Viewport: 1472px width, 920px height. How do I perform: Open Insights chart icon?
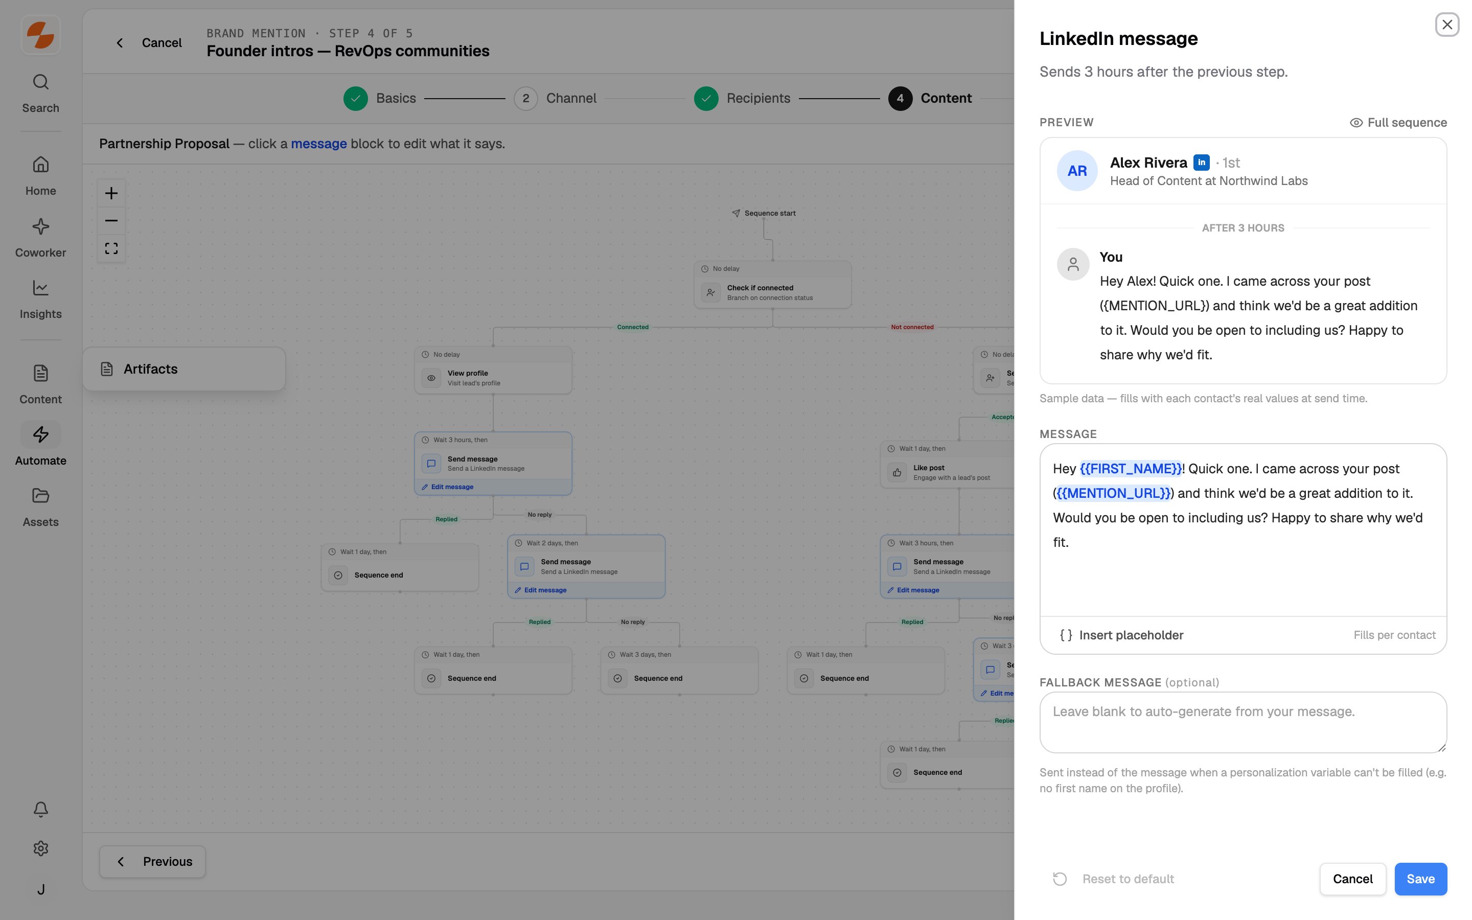coord(41,287)
